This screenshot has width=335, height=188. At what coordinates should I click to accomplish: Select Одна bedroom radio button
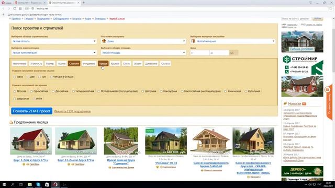coord(15,77)
